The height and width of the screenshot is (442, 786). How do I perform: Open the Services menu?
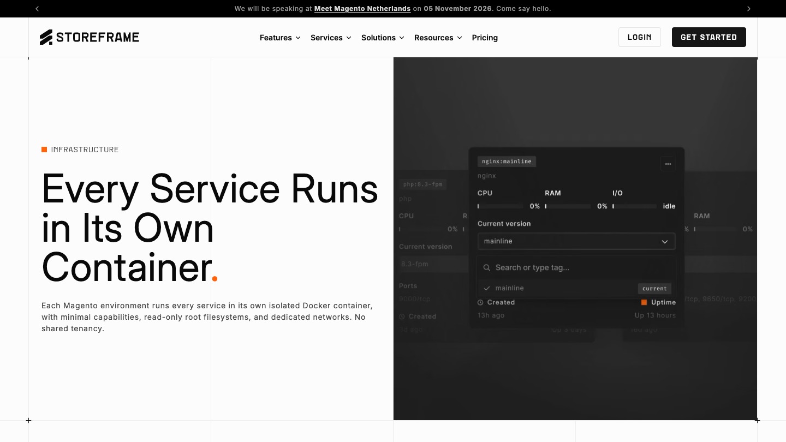click(x=331, y=38)
